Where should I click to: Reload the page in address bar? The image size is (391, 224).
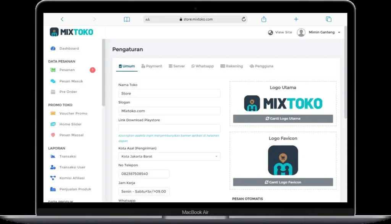(x=244, y=19)
